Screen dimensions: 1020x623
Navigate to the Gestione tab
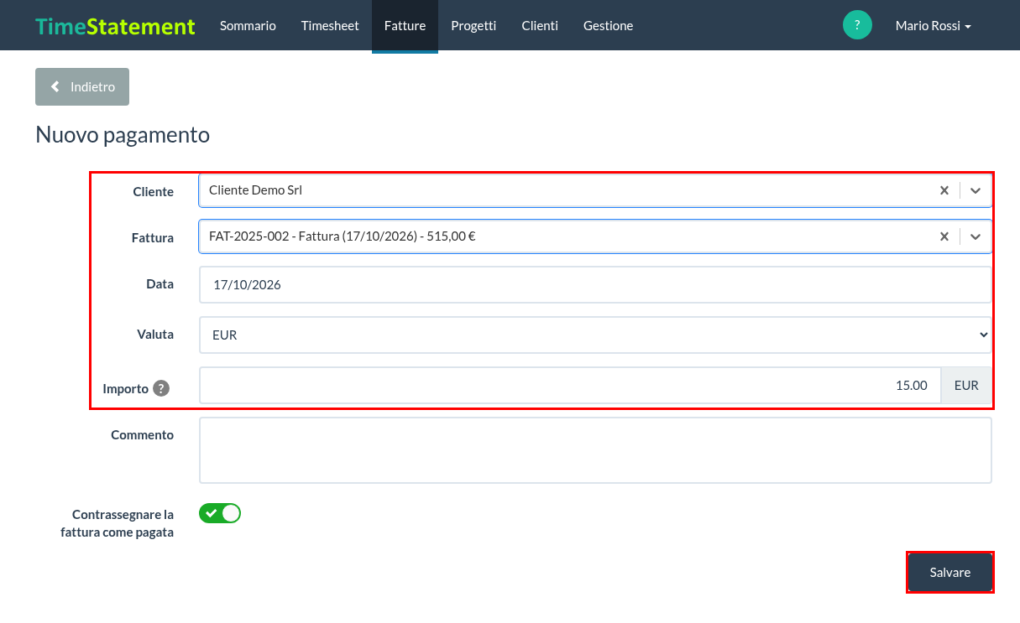(608, 26)
